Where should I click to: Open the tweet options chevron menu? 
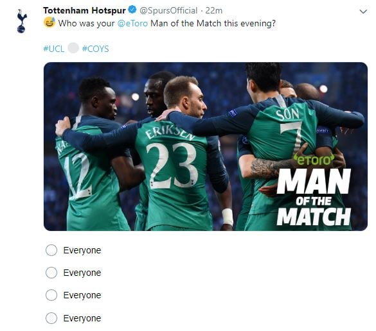pyautogui.click(x=363, y=12)
